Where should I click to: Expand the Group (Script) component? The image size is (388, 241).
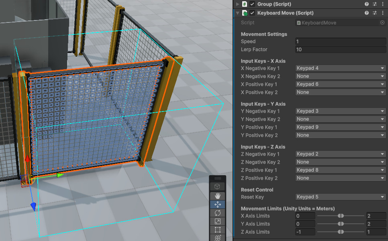click(x=237, y=4)
